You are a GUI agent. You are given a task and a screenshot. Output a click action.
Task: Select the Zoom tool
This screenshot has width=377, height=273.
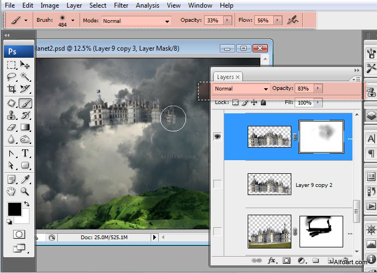pos(25,191)
